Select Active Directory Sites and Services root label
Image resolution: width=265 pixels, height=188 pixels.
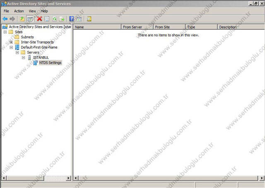pos(40,27)
